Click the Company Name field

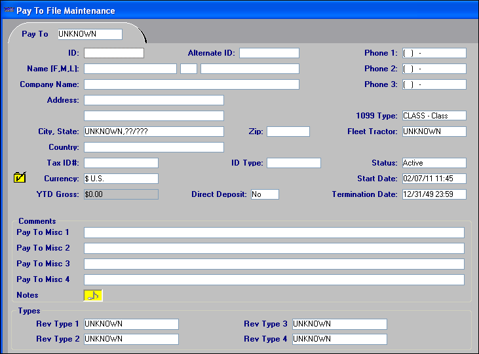point(191,84)
